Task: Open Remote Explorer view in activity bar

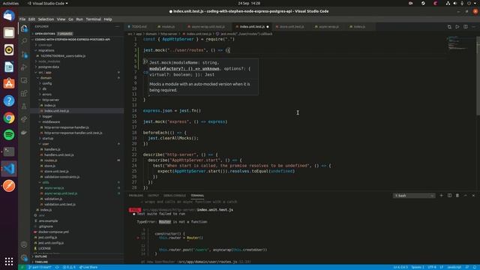Action: pyautogui.click(x=24, y=80)
